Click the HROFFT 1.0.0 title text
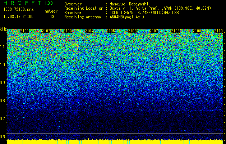The image size is (226, 144). pos(28,3)
